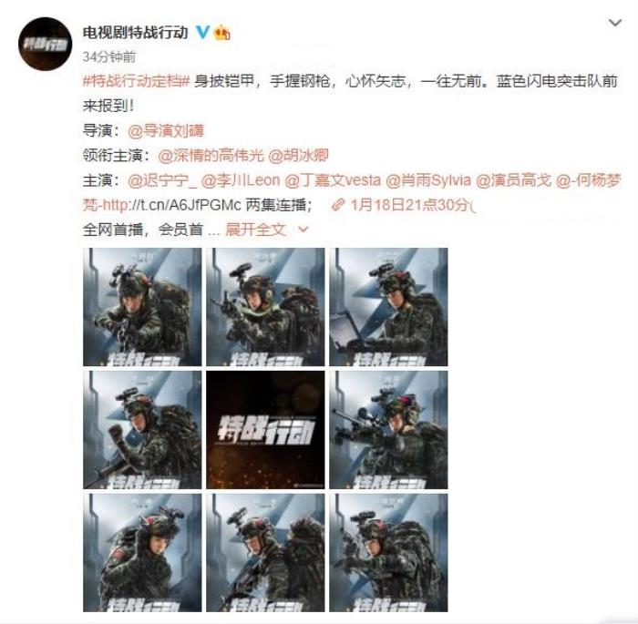This screenshot has width=638, height=624.
Task: Open the #特战行动定档# hashtag topic
Action: [137, 81]
